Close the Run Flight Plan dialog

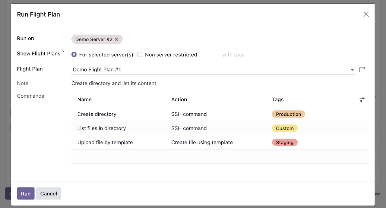(x=366, y=14)
